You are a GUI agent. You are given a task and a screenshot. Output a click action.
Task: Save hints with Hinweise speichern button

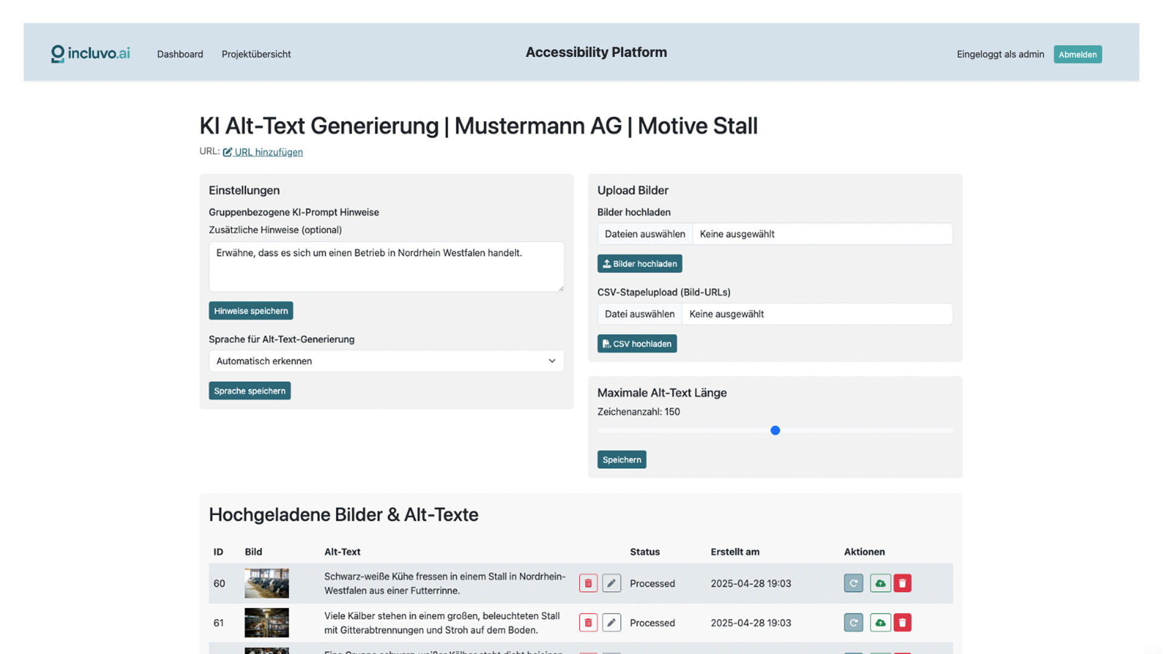coord(251,310)
